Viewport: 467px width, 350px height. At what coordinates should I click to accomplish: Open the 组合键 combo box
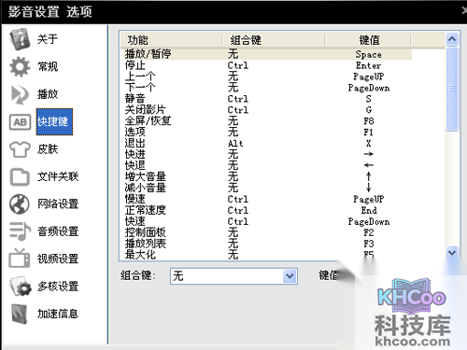tap(233, 276)
